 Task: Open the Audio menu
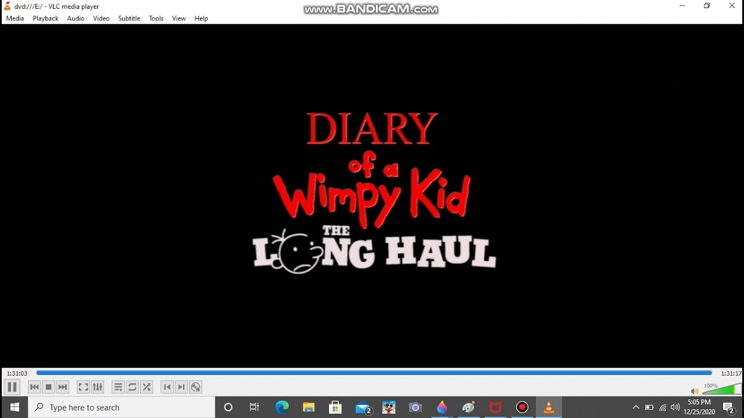pyautogui.click(x=76, y=19)
